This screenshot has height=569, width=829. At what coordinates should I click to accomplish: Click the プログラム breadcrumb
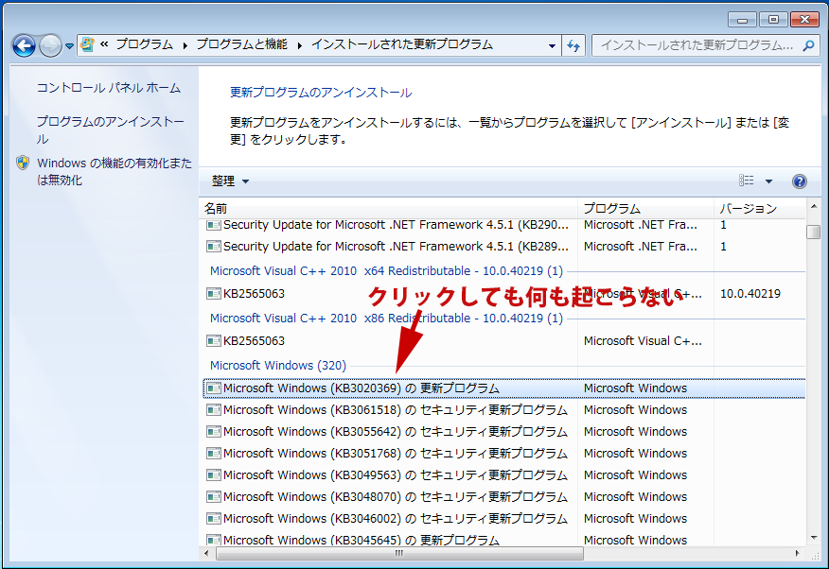[145, 44]
